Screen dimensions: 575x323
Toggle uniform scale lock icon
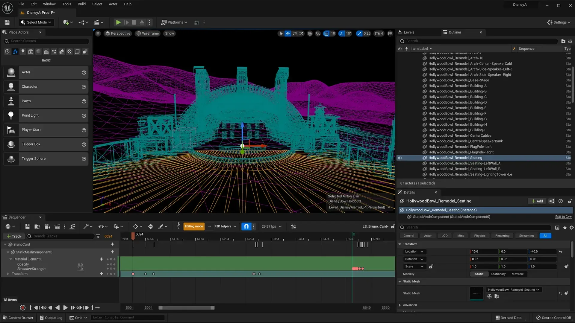click(x=431, y=267)
